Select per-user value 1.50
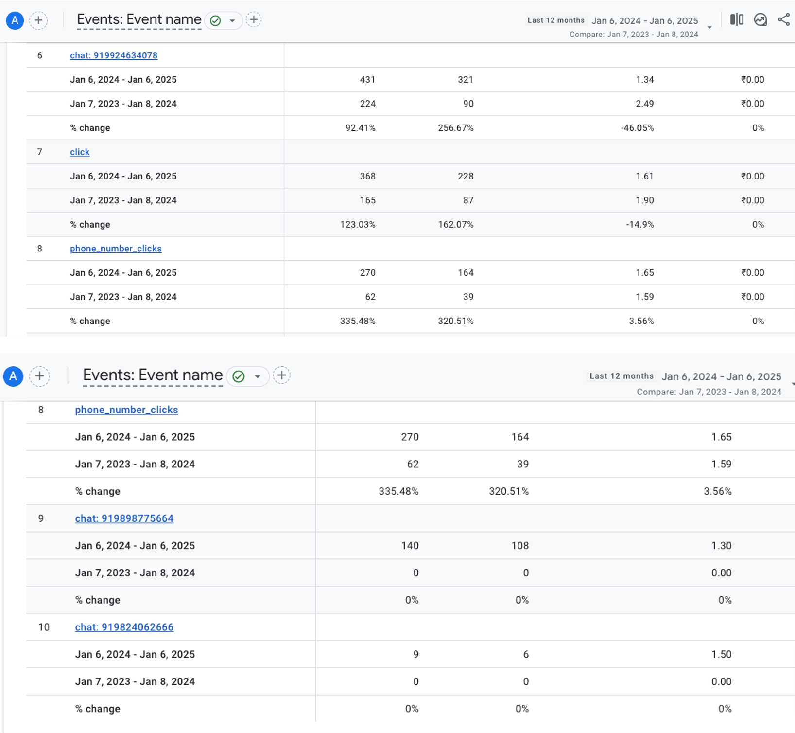This screenshot has width=795, height=733. pos(721,654)
